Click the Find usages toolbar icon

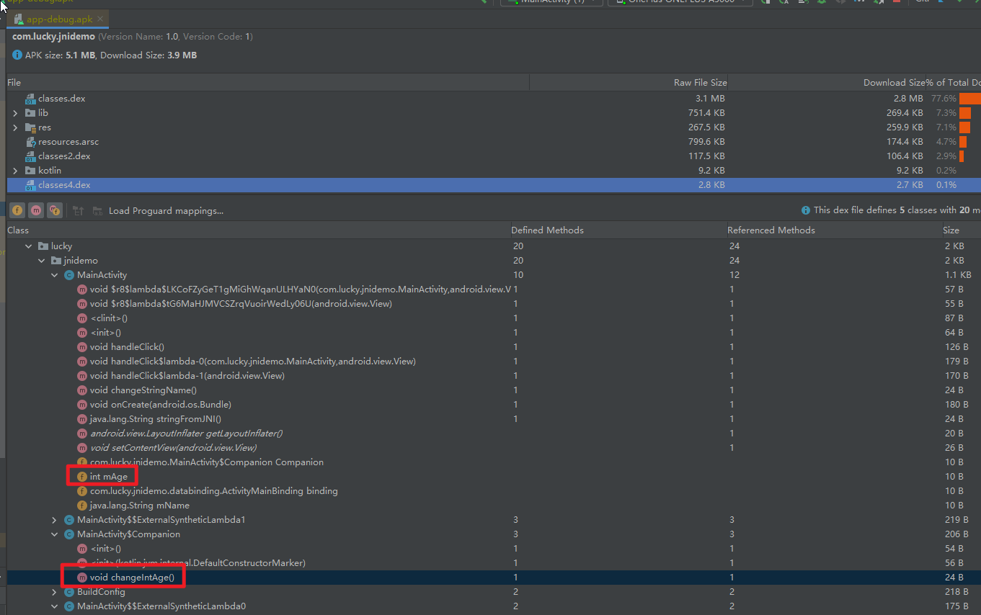click(97, 211)
